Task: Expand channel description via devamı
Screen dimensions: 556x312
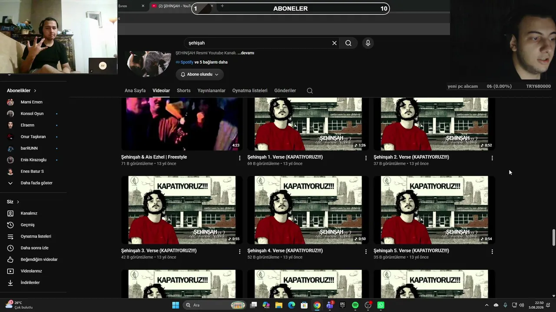Action: coord(246,53)
